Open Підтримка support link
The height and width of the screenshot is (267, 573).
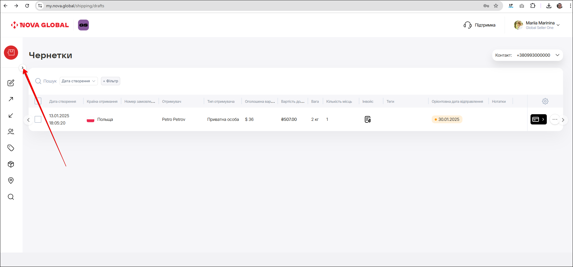pos(480,25)
